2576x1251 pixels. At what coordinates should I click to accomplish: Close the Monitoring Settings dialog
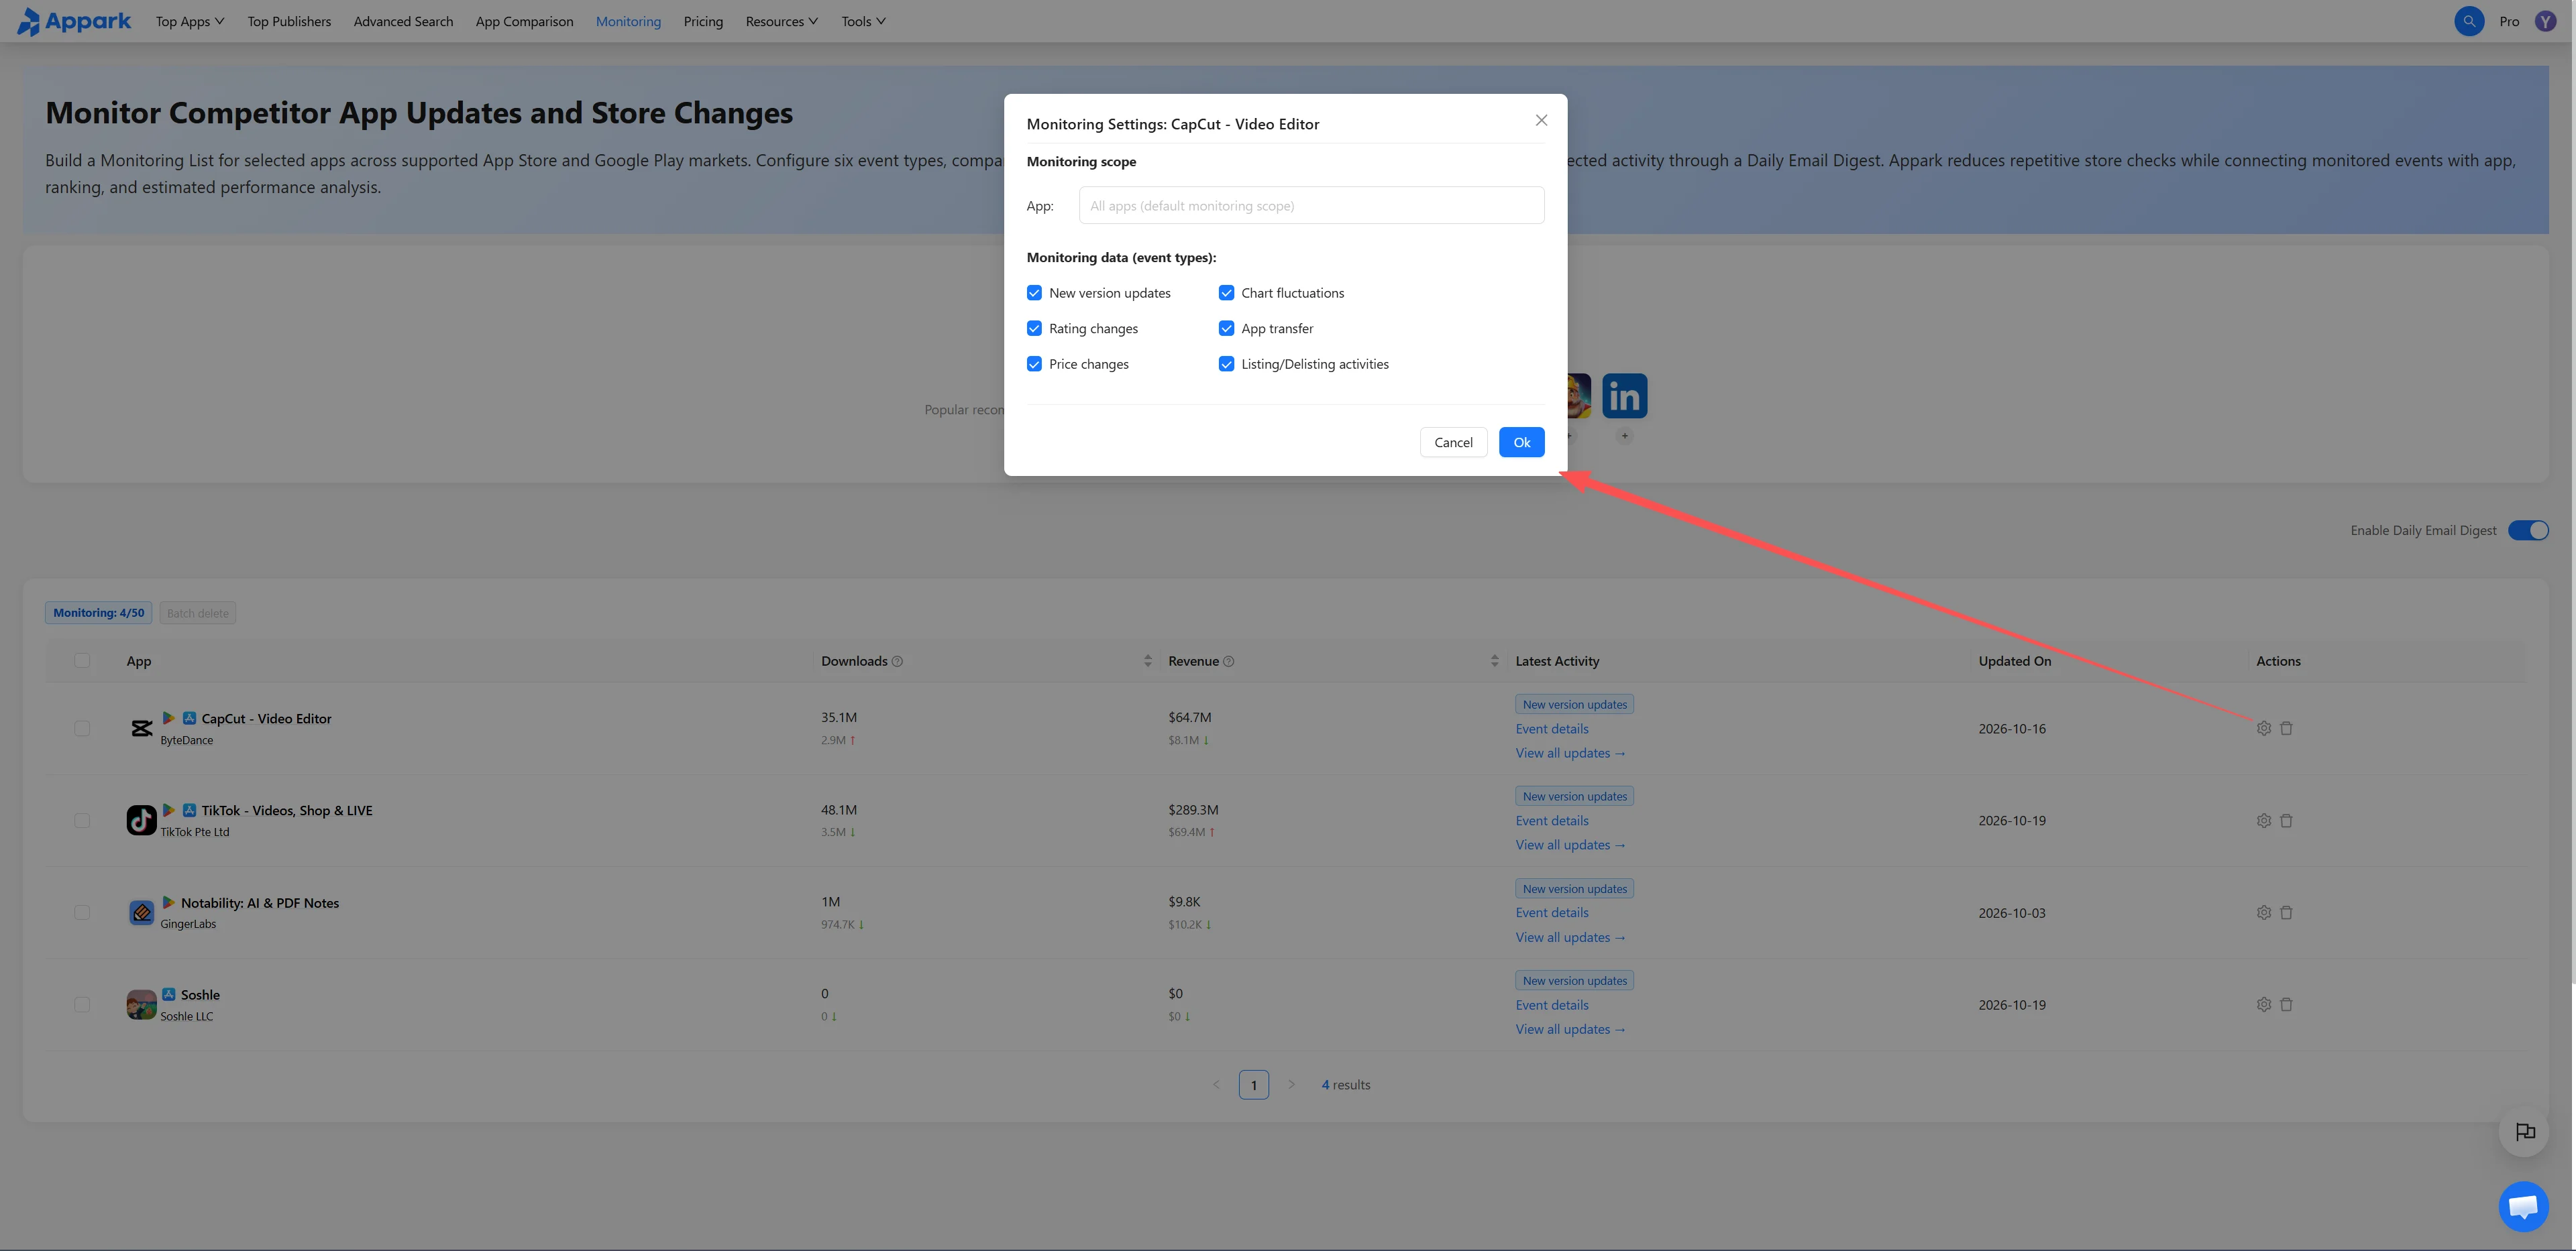point(1541,120)
